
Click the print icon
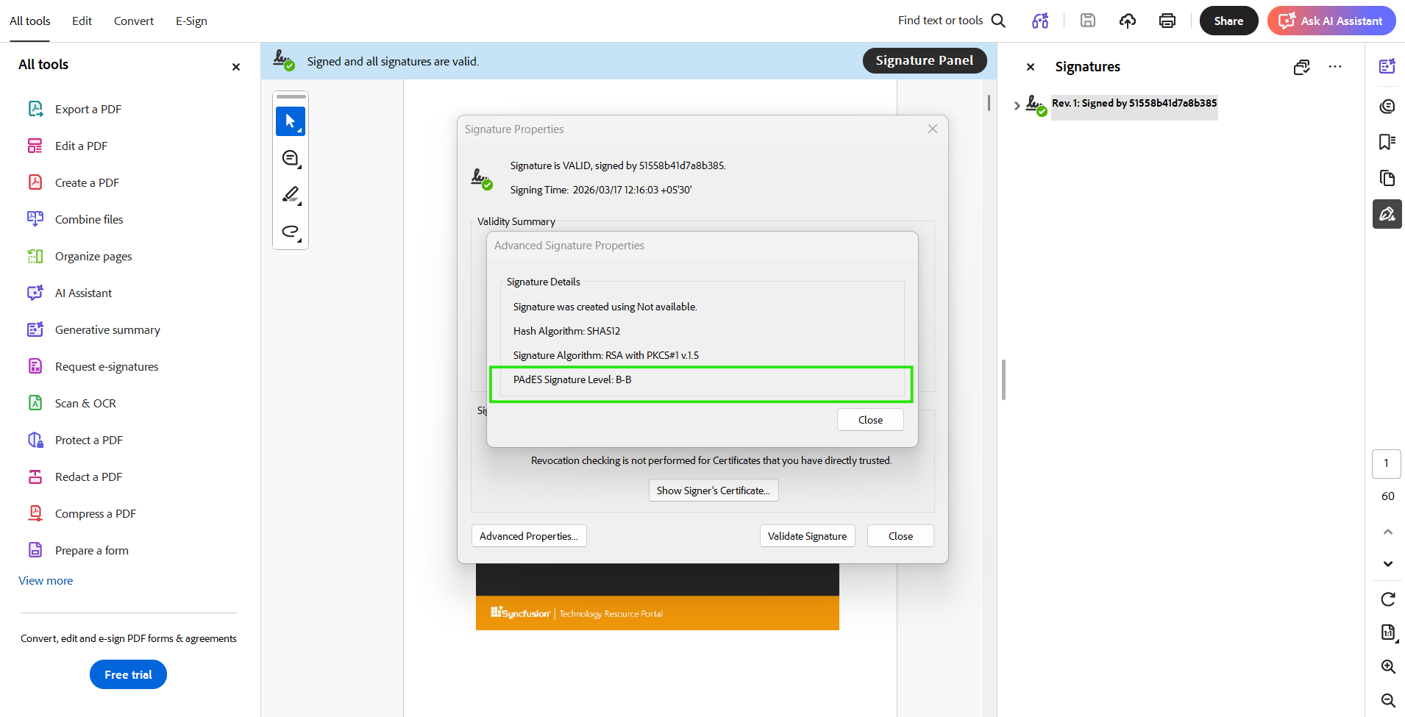pyautogui.click(x=1167, y=21)
